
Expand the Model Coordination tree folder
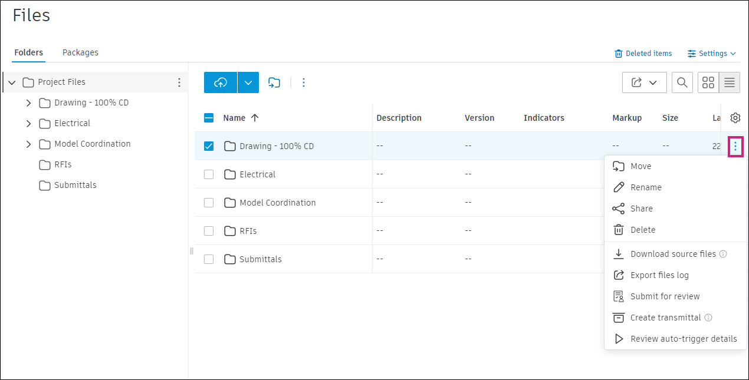tap(28, 144)
